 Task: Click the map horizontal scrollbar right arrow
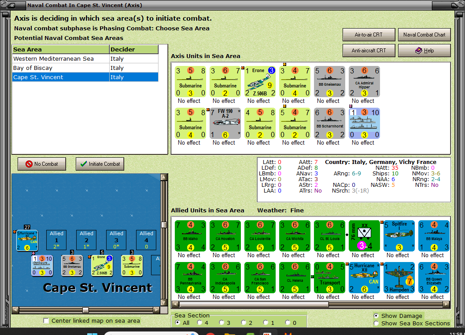coord(157,310)
